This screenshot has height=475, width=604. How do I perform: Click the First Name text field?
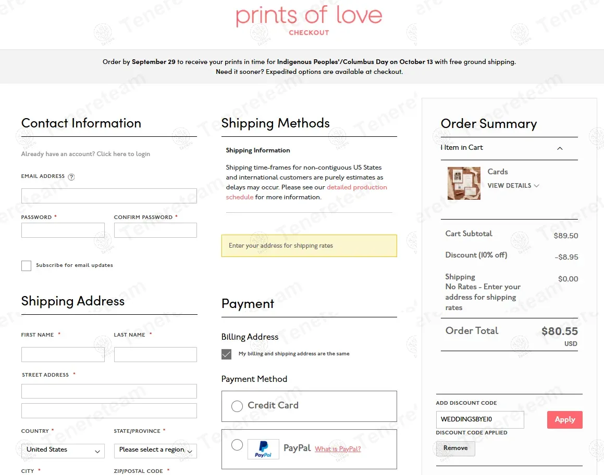(x=63, y=355)
